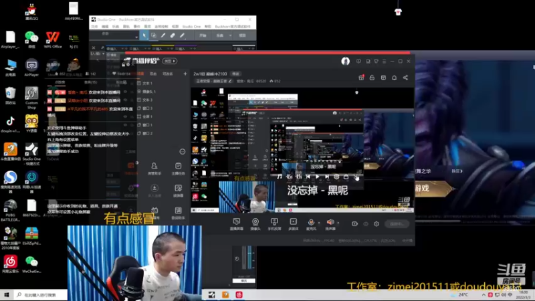The height and width of the screenshot is (301, 535).
Task: Click the store icon beside the bell
Action: [x=383, y=78]
